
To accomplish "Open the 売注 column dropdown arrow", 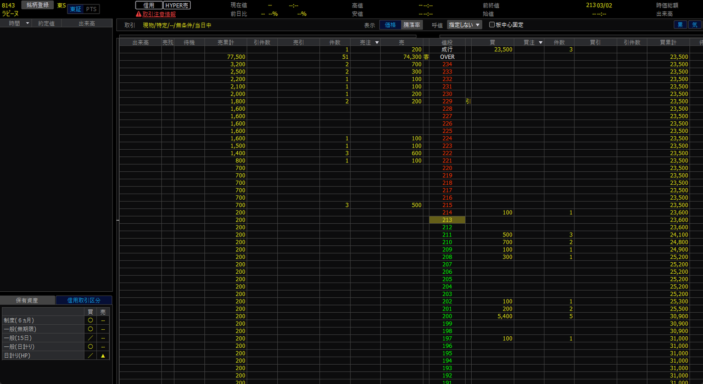I will tap(377, 42).
